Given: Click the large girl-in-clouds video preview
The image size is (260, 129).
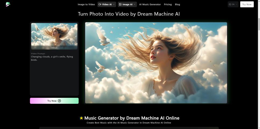Looking at the screenshot, I should (x=156, y=63).
